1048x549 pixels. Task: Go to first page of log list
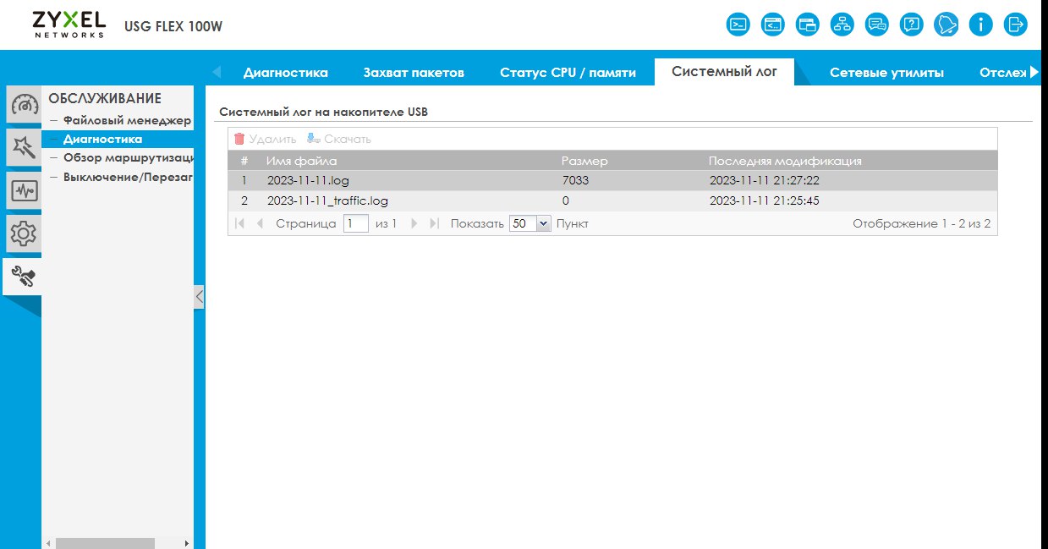pos(239,223)
